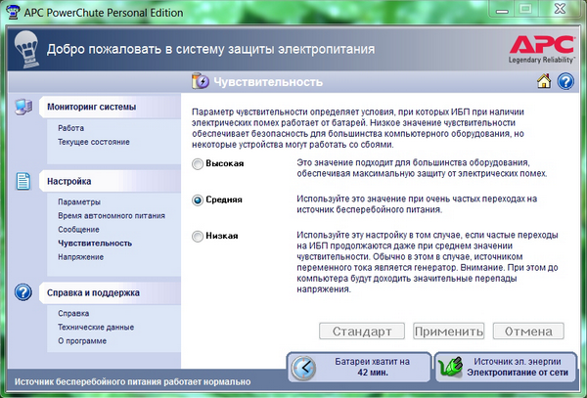Click the Настройка document icon
Image resolution: width=587 pixels, height=398 pixels.
point(23,181)
